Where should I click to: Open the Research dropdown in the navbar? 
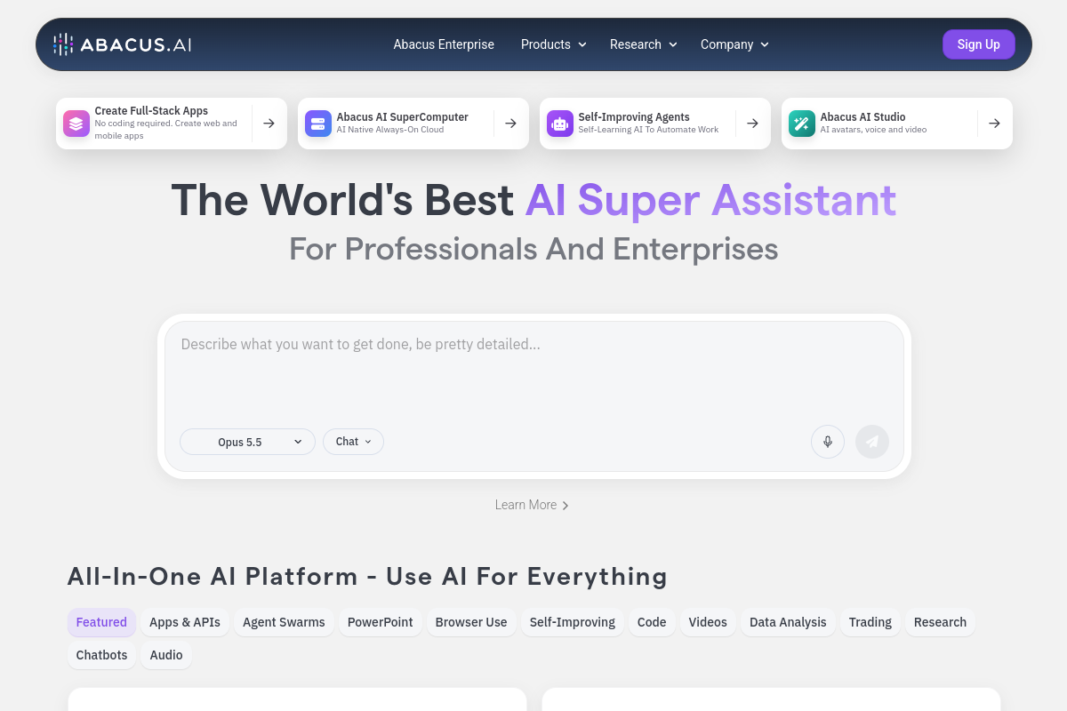644,44
